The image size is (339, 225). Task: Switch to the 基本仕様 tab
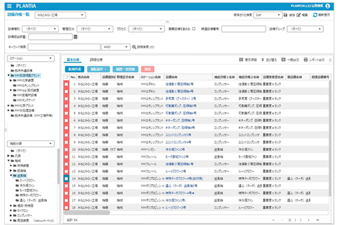[x=73, y=60]
